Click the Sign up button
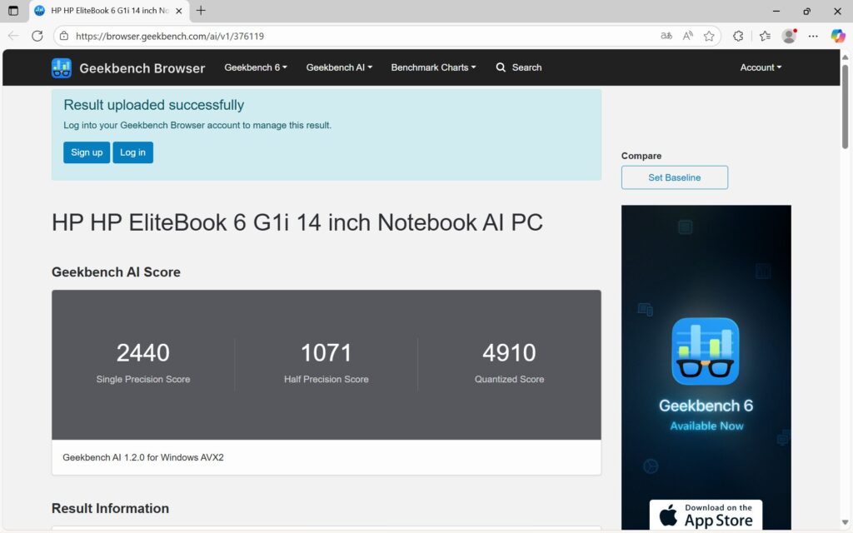 86,152
